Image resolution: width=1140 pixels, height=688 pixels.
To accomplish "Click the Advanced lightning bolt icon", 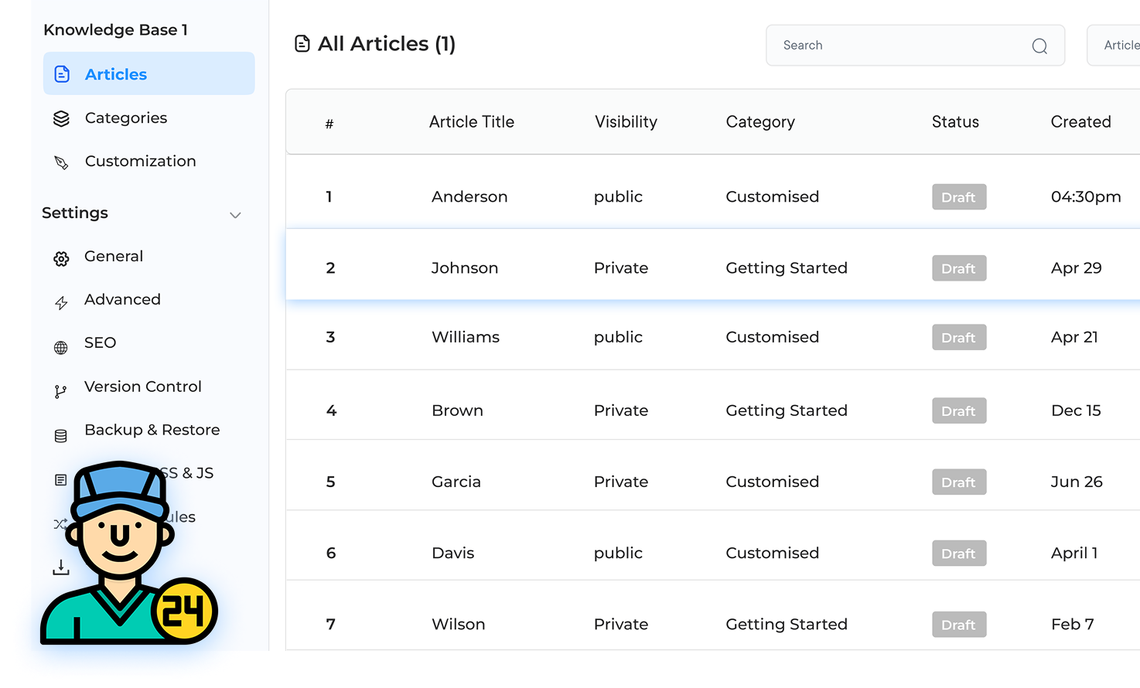I will click(x=61, y=299).
